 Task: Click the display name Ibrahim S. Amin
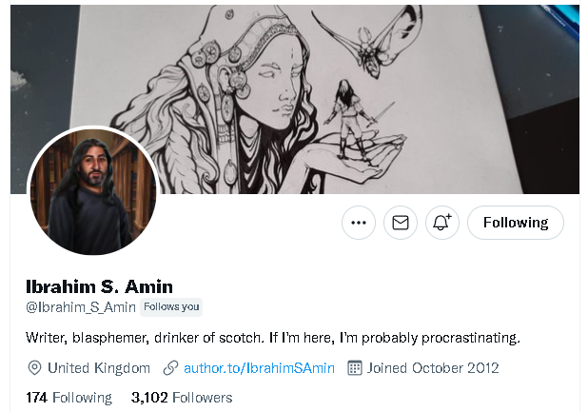(x=99, y=285)
